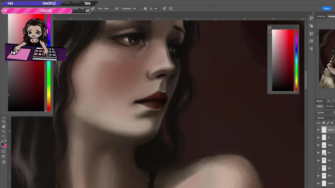Click the vertical canvas scrollbar
The image size is (335, 188).
point(305,80)
